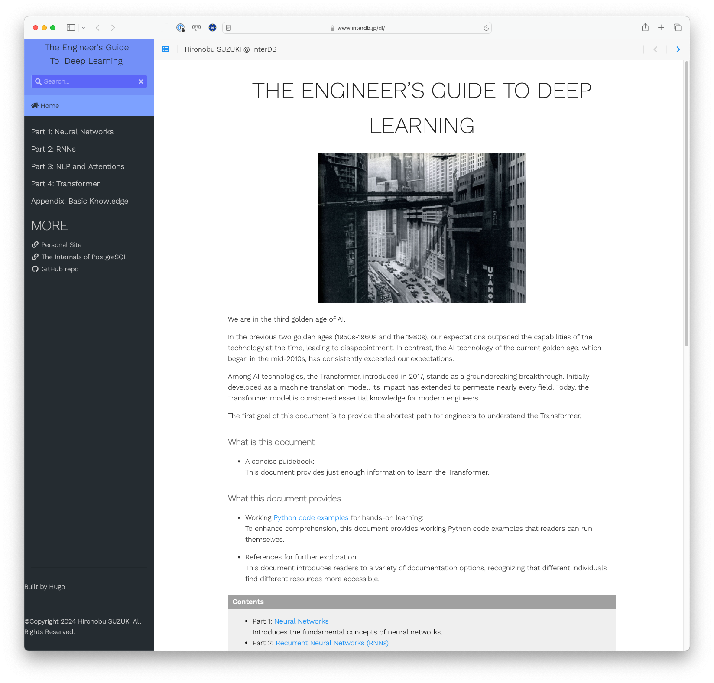This screenshot has width=714, height=683.
Task: Open the tab group dropdown chevron
Action: 84,27
